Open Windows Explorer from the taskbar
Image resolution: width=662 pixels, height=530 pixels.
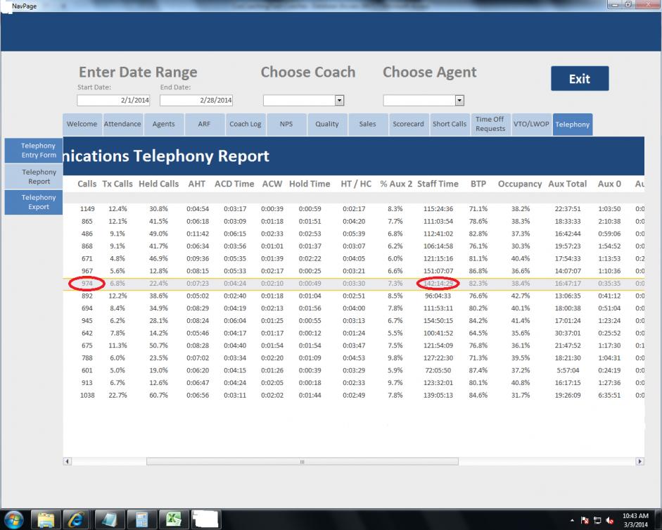tap(46, 519)
